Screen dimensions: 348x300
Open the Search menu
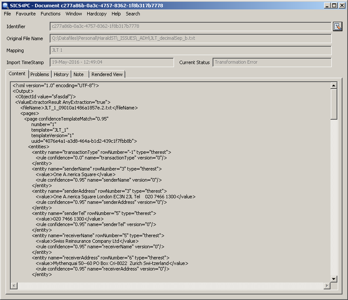coord(133,14)
